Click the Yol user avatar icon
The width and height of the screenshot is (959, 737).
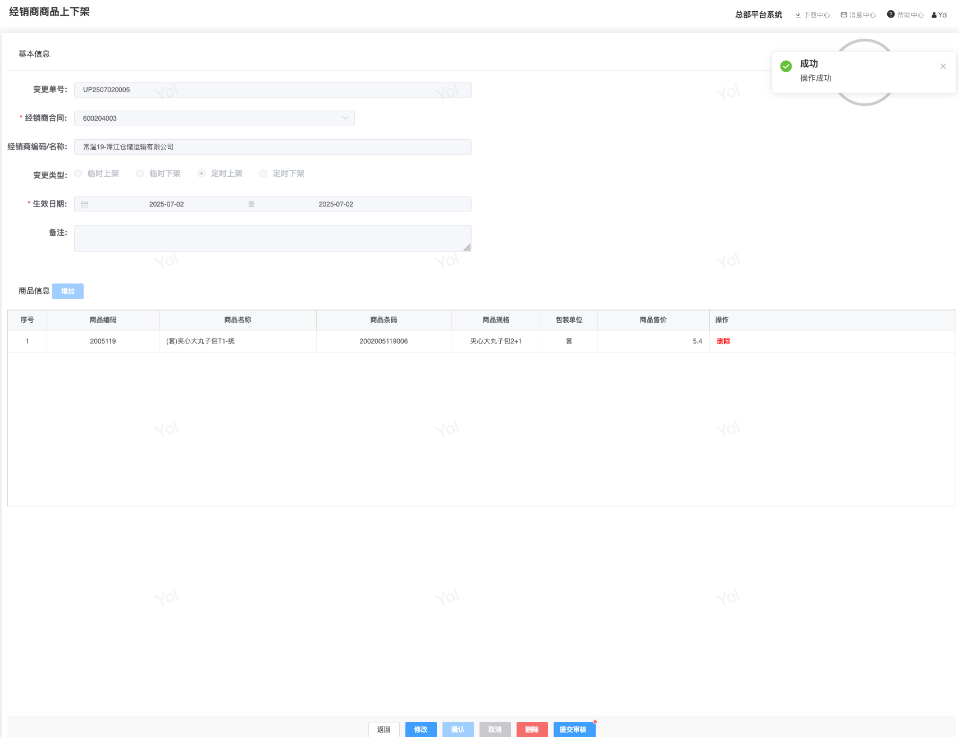click(934, 15)
